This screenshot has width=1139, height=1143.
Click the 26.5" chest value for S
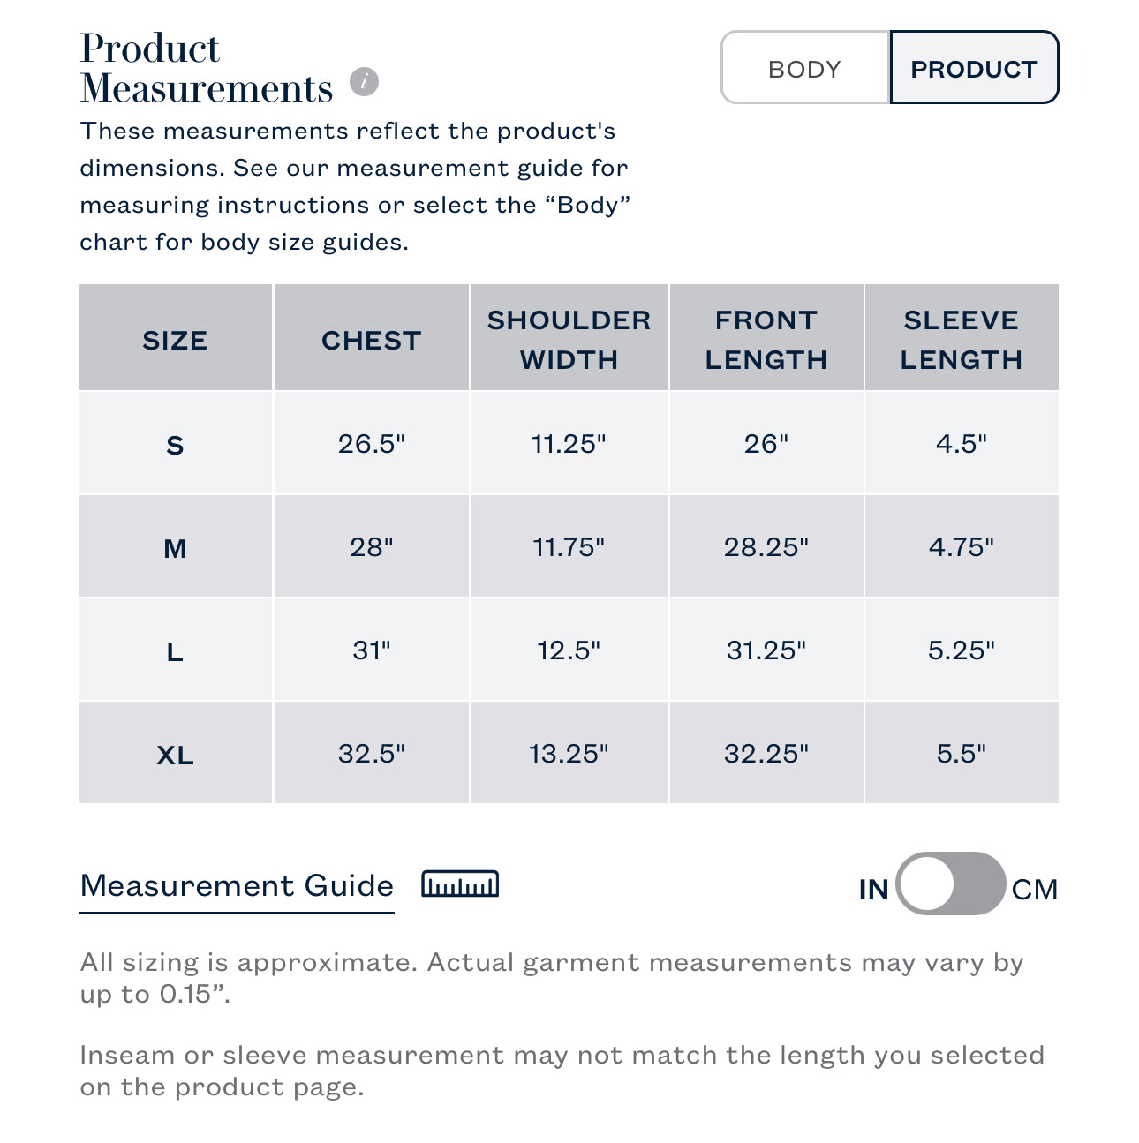(371, 444)
